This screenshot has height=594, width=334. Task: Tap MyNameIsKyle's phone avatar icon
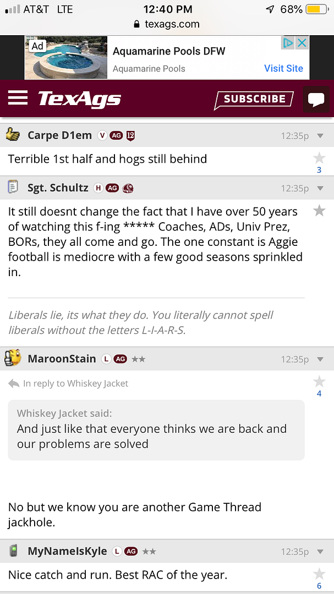pos(13,551)
